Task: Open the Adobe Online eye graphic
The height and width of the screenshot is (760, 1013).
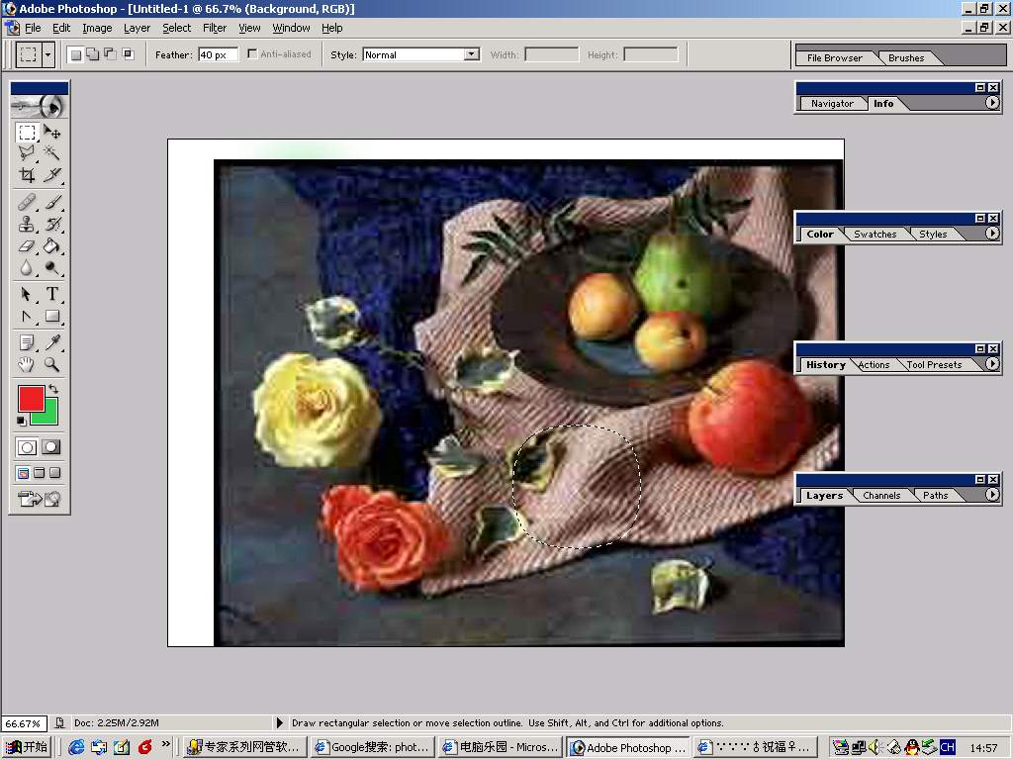Action: click(40, 106)
